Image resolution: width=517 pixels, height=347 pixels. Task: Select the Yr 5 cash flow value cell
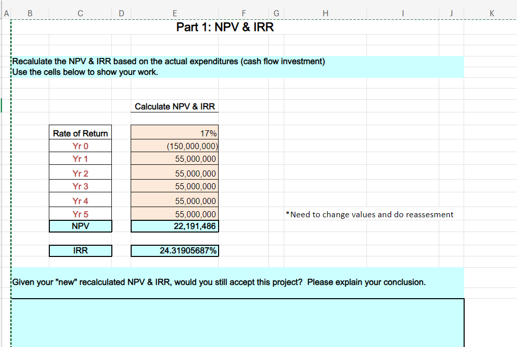174,214
